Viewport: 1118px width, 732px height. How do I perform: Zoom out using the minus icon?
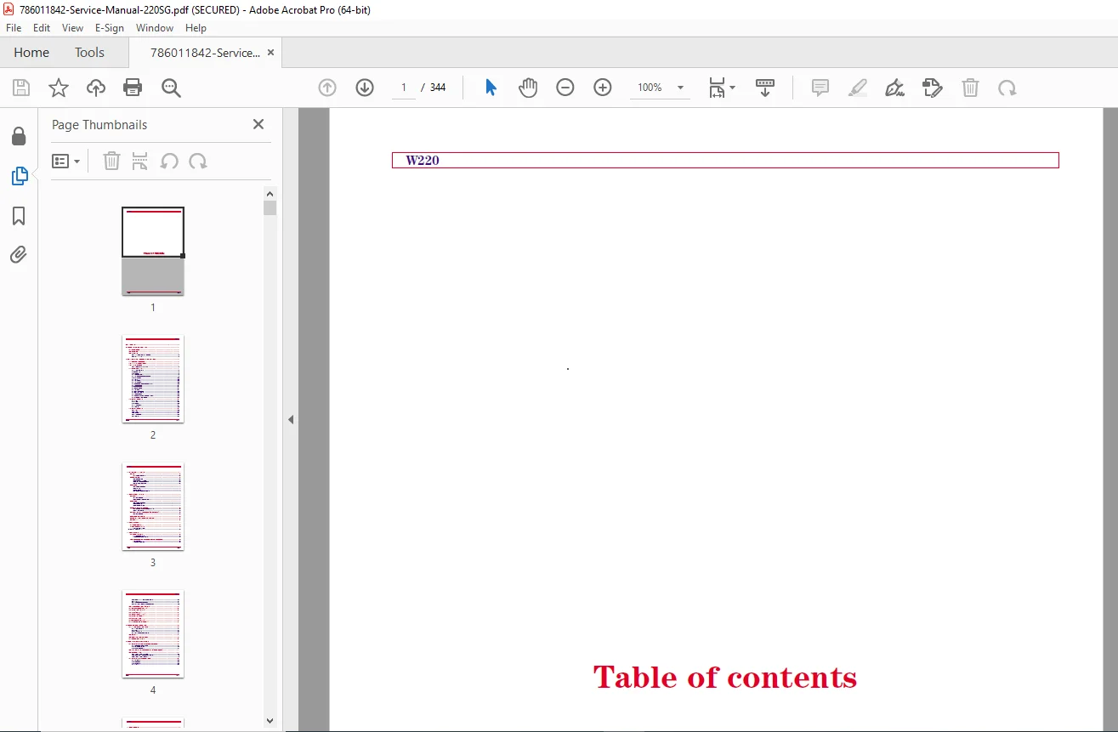(565, 88)
